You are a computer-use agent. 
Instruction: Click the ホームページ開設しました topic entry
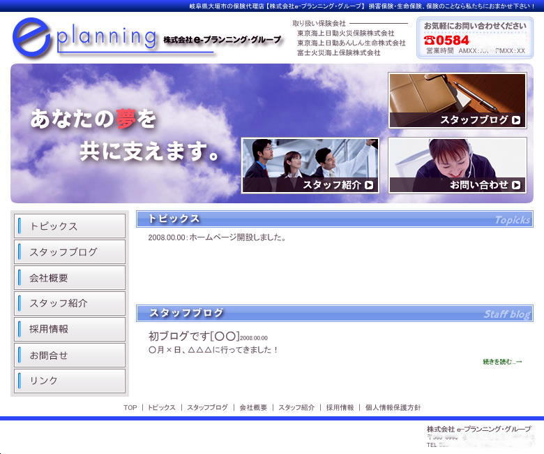click(x=217, y=237)
